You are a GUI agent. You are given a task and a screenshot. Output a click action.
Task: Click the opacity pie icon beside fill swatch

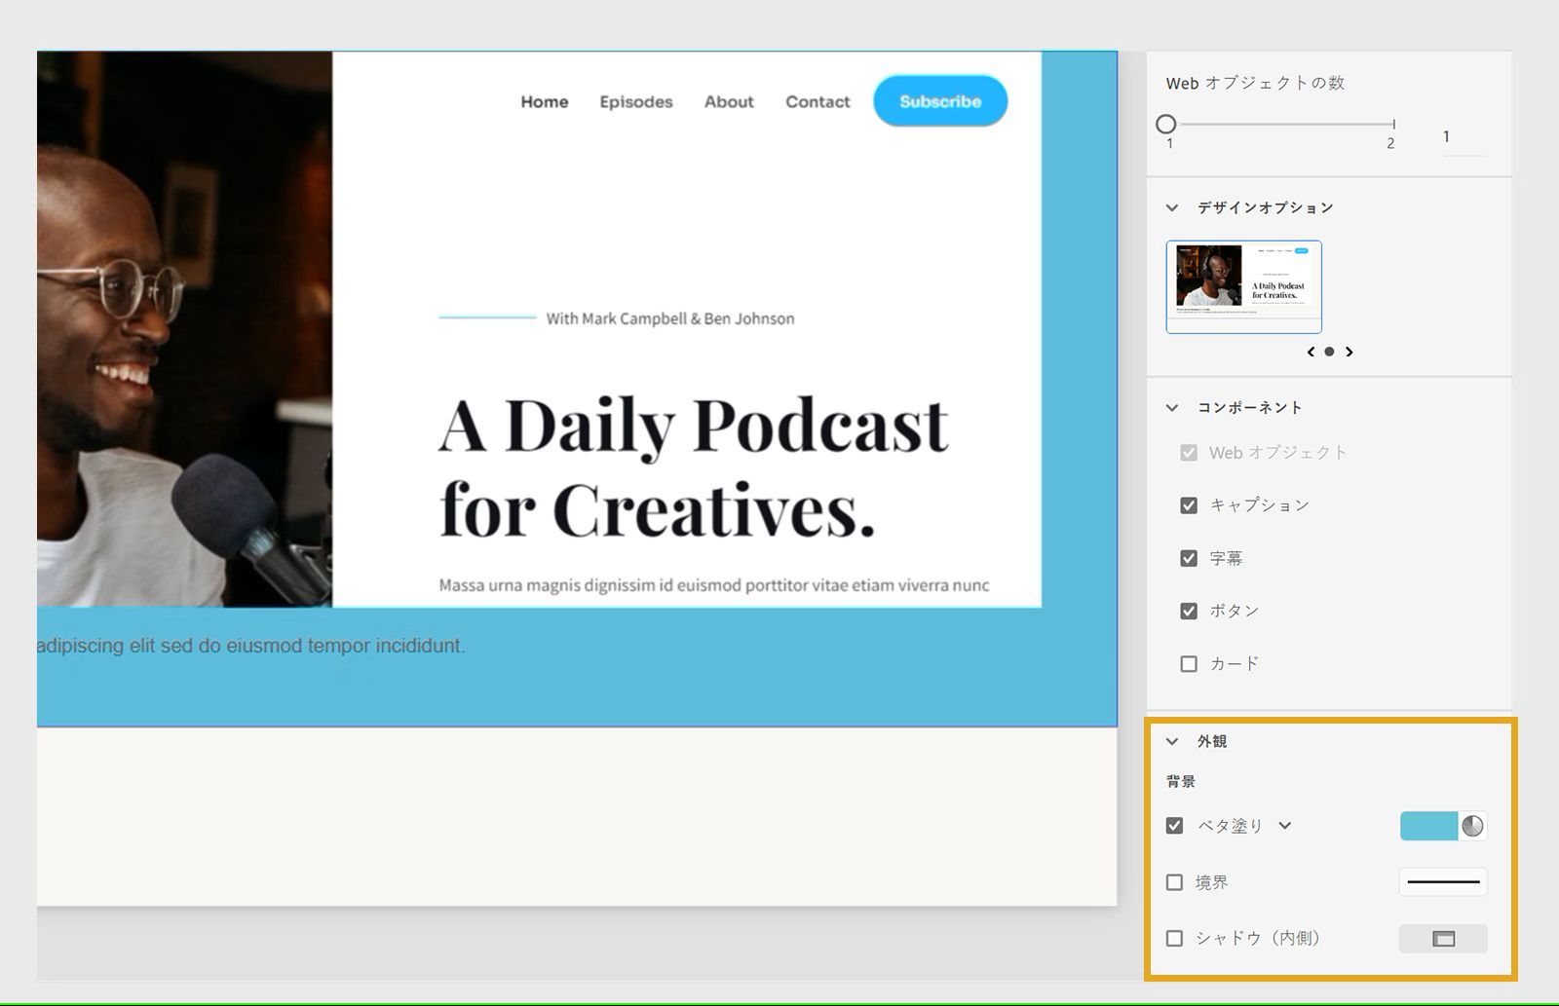[x=1472, y=826]
